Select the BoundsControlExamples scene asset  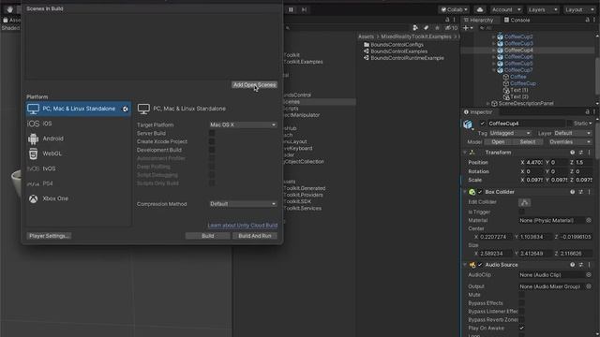click(398, 51)
